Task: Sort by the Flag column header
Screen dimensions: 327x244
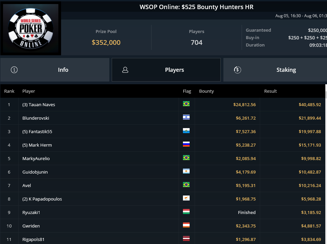Action: (x=187, y=91)
